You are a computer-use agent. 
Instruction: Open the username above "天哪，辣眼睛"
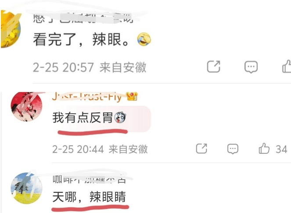click(90, 179)
